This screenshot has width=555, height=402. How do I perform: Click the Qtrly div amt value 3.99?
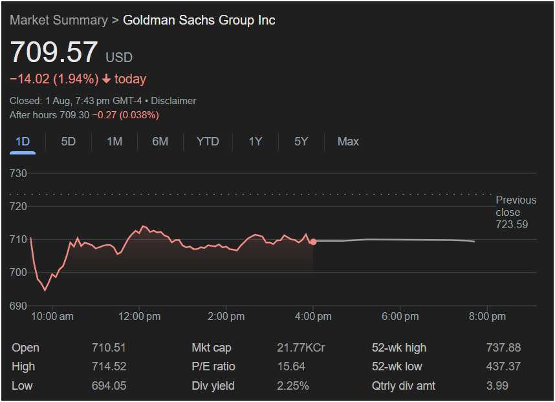click(x=497, y=386)
